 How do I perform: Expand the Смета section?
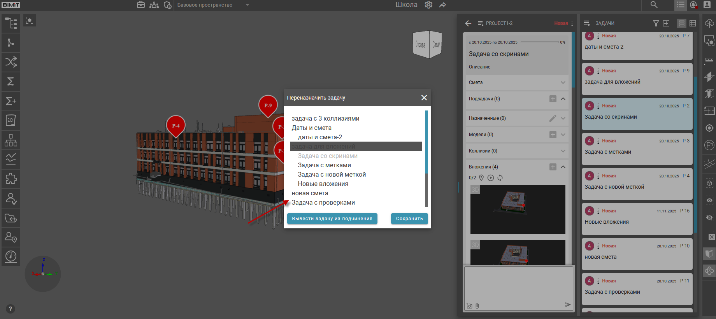(563, 82)
